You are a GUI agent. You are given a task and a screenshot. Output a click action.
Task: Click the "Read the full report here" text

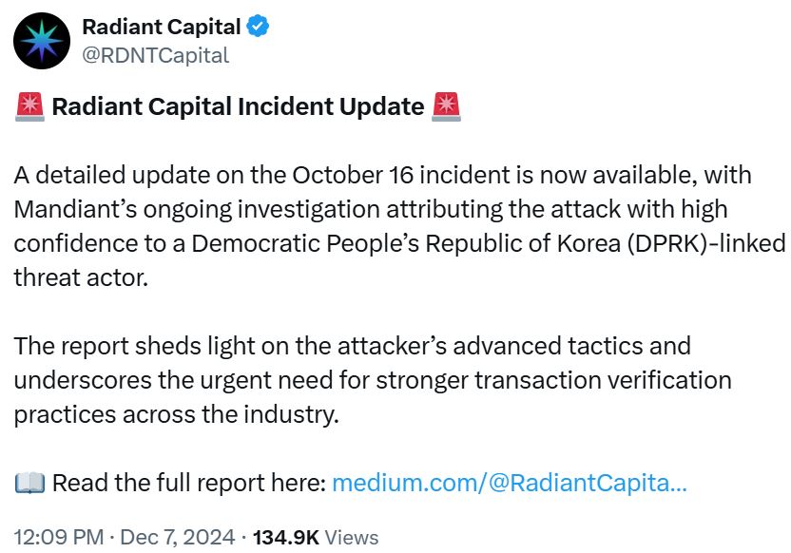188,483
